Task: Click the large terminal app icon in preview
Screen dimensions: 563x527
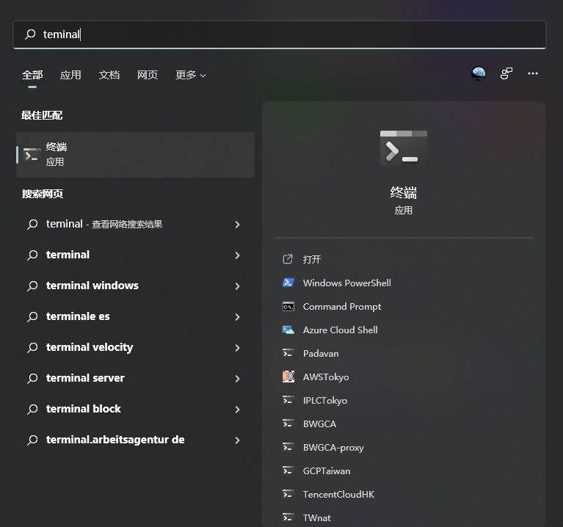Action: [404, 148]
